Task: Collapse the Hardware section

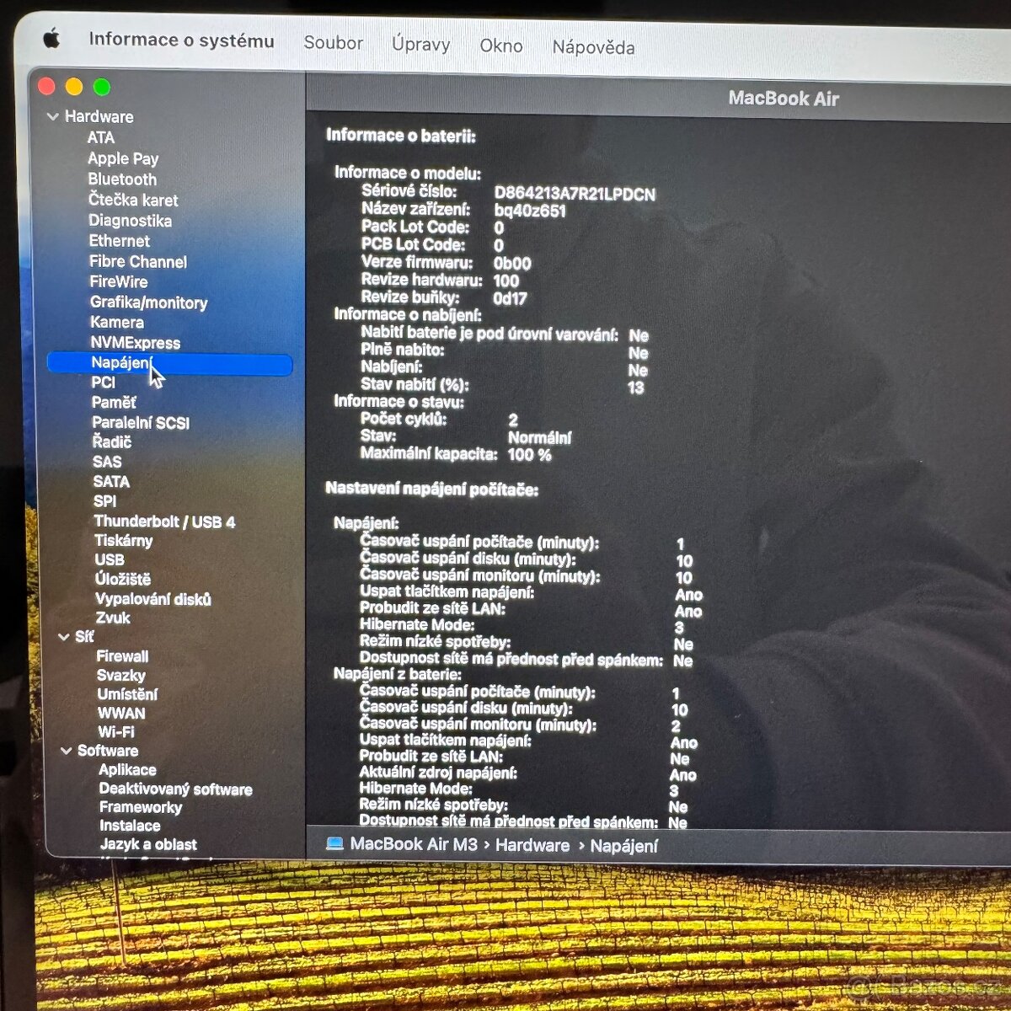Action: pos(52,116)
